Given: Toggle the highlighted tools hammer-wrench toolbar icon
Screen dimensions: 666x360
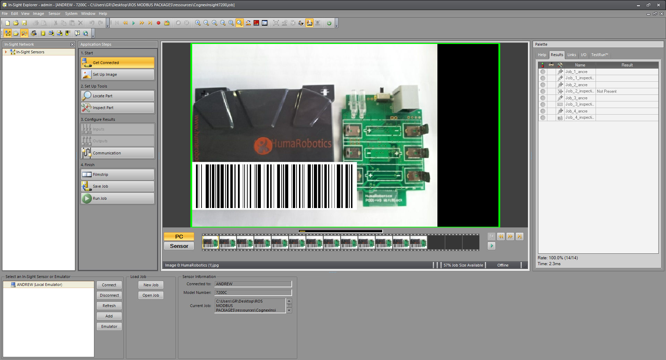Looking at the screenshot, I should [24, 33].
